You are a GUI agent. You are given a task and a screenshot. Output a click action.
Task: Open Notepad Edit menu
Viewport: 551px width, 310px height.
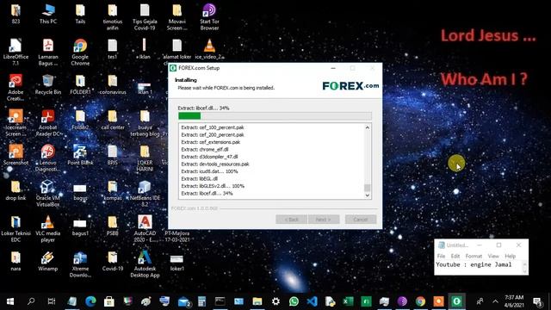(455, 257)
